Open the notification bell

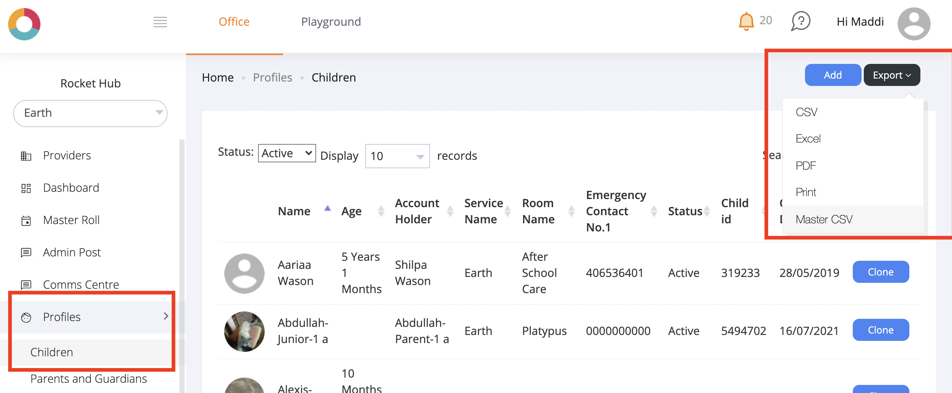746,21
